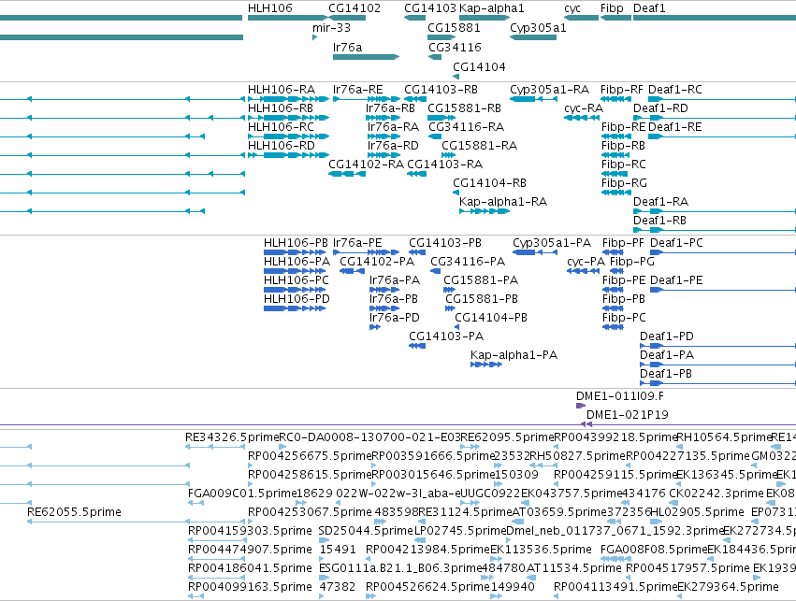Screen dimensions: 796x601
Task: Select the Cyp305a1-PA protein label
Action: [552, 243]
